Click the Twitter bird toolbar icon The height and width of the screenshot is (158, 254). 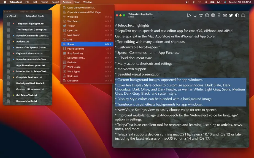231,15
